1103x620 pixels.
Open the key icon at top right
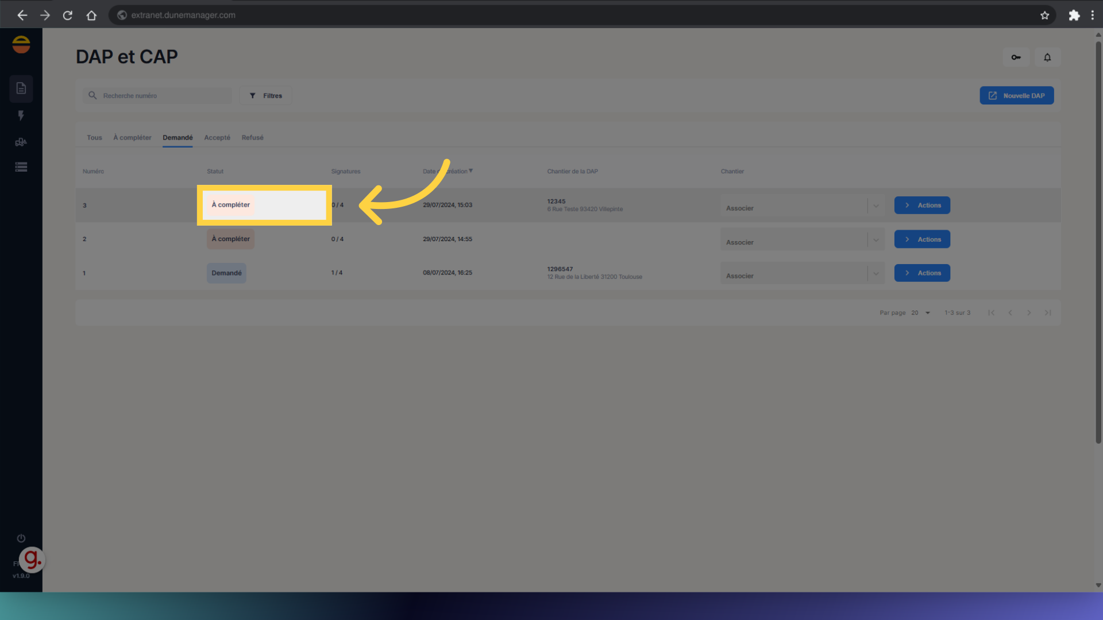1016,57
